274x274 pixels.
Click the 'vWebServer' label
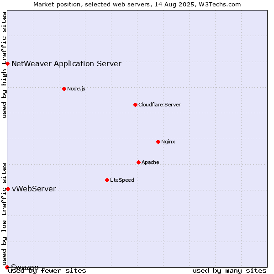click(x=34, y=189)
